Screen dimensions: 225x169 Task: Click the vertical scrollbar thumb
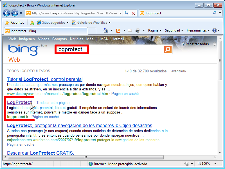coord(220,61)
